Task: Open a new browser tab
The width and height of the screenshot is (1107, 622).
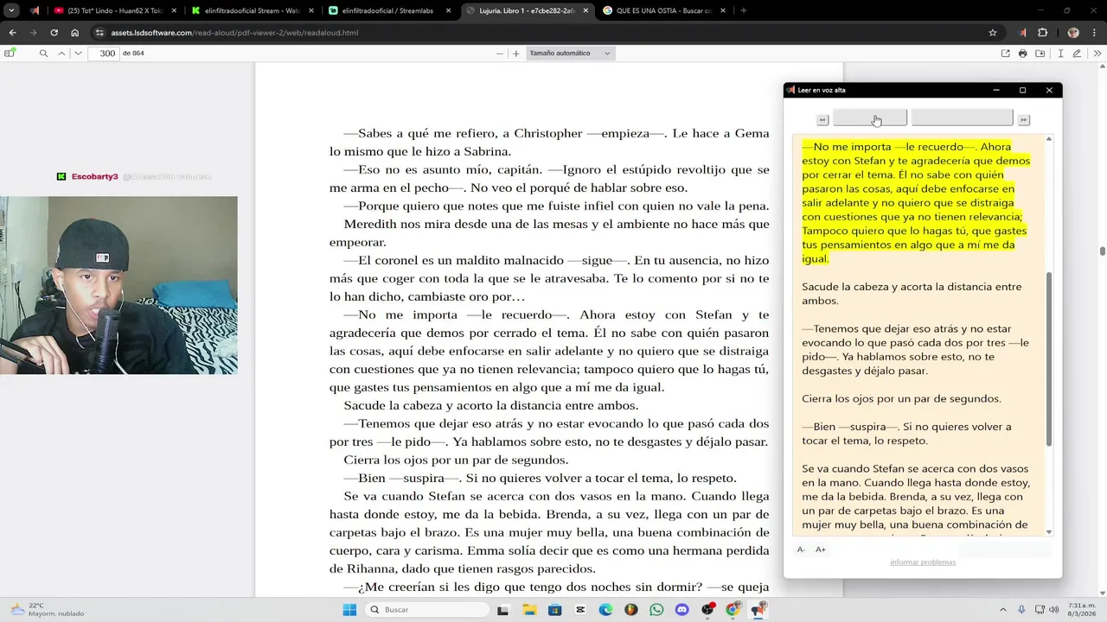Action: coord(743,10)
